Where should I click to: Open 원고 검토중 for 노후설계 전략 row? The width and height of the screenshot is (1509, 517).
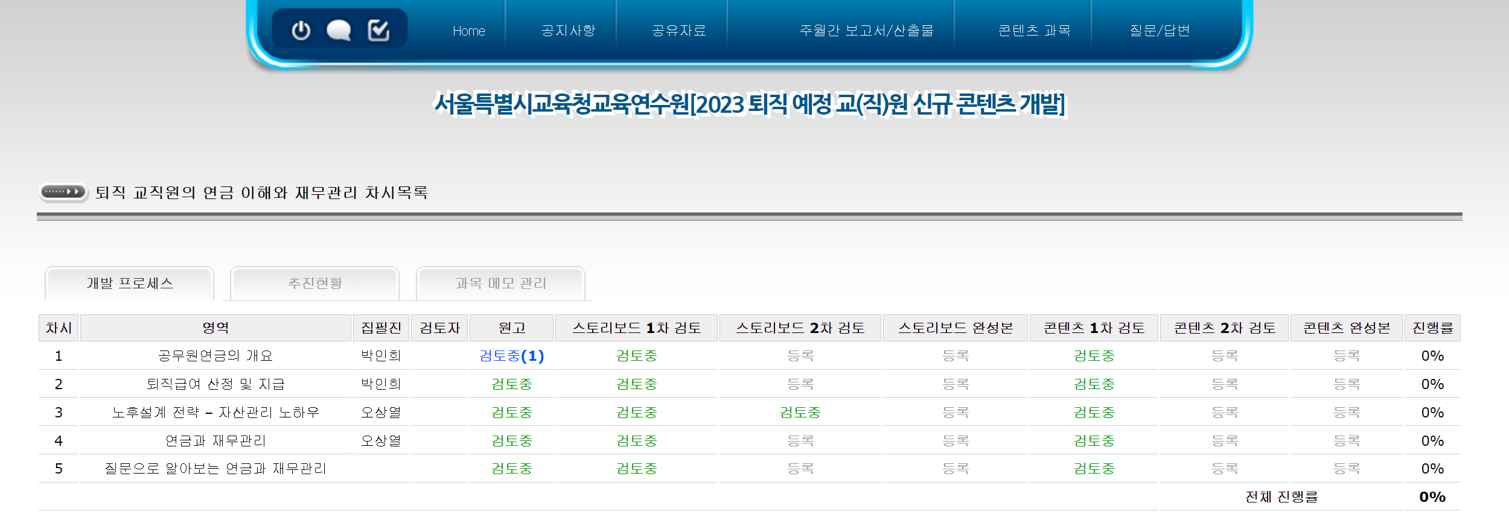[512, 413]
